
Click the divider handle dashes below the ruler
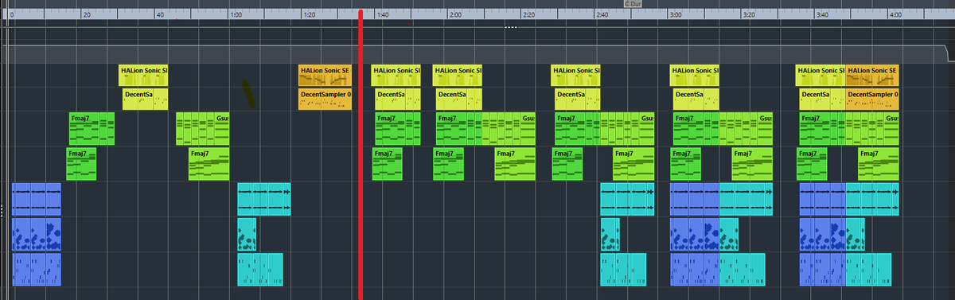(511, 28)
